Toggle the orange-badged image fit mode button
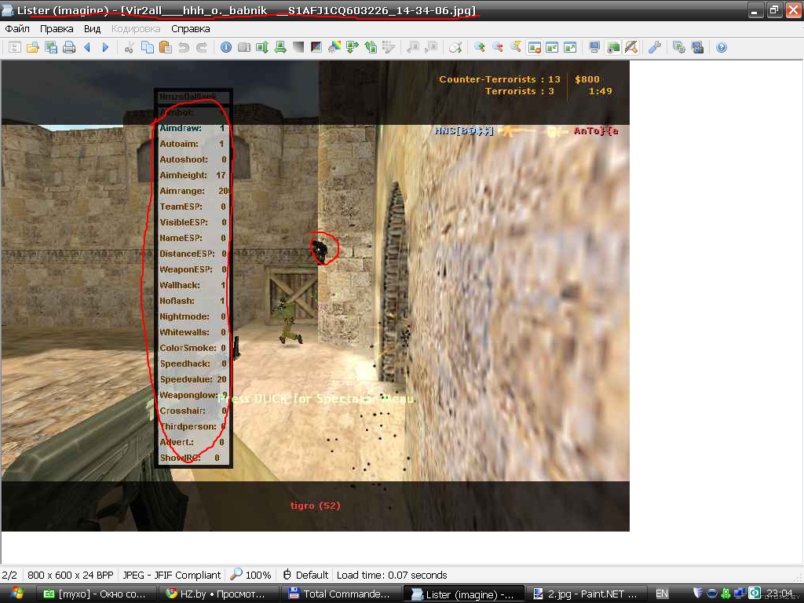 coord(534,48)
